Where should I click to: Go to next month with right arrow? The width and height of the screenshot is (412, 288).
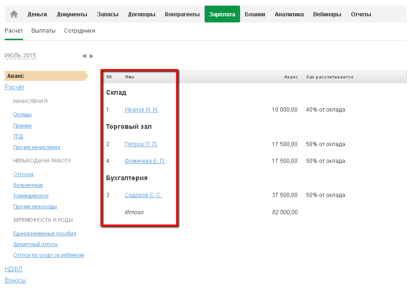(92, 56)
